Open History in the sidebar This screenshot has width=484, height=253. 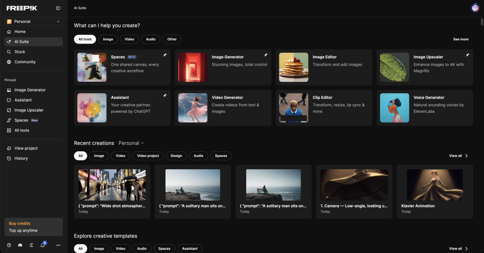(x=21, y=158)
